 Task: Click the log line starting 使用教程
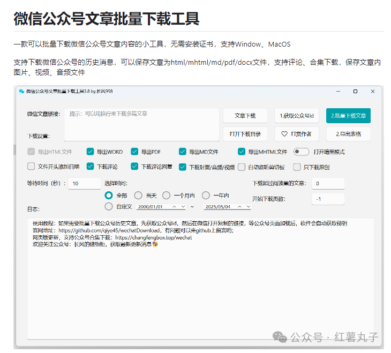coord(190,223)
